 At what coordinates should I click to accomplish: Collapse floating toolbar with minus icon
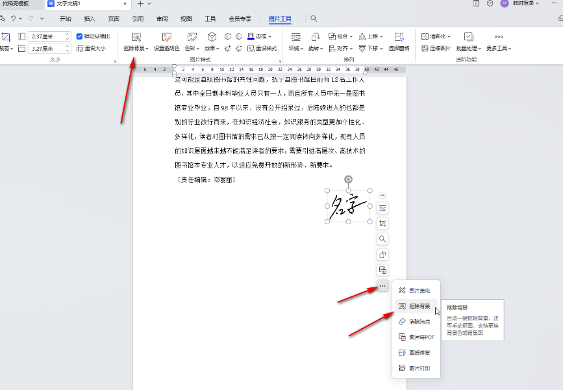382,195
